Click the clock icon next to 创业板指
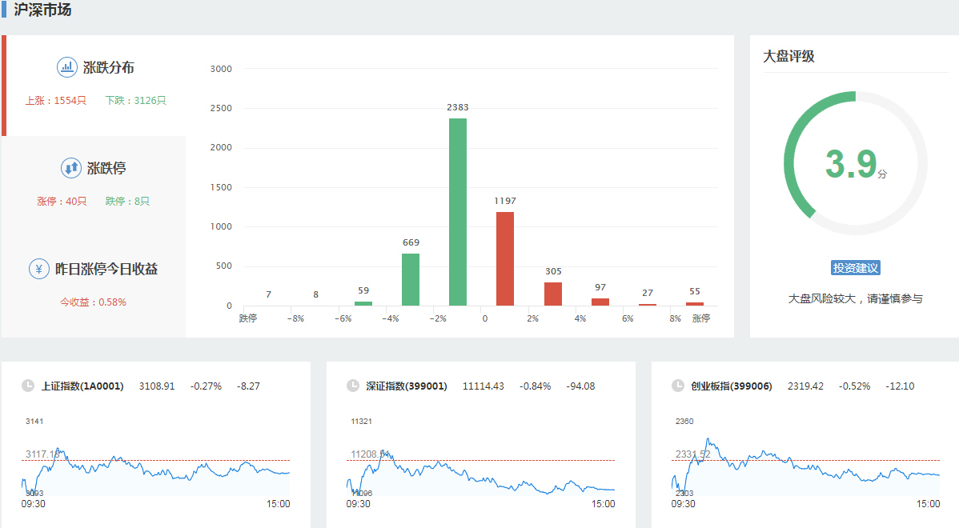The image size is (959, 528). pos(678,386)
